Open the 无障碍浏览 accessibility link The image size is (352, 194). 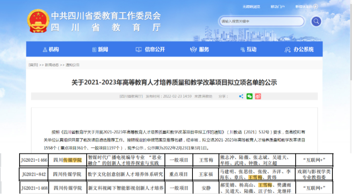point(251,7)
